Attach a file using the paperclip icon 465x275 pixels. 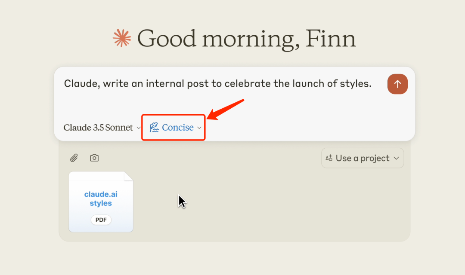pos(74,158)
